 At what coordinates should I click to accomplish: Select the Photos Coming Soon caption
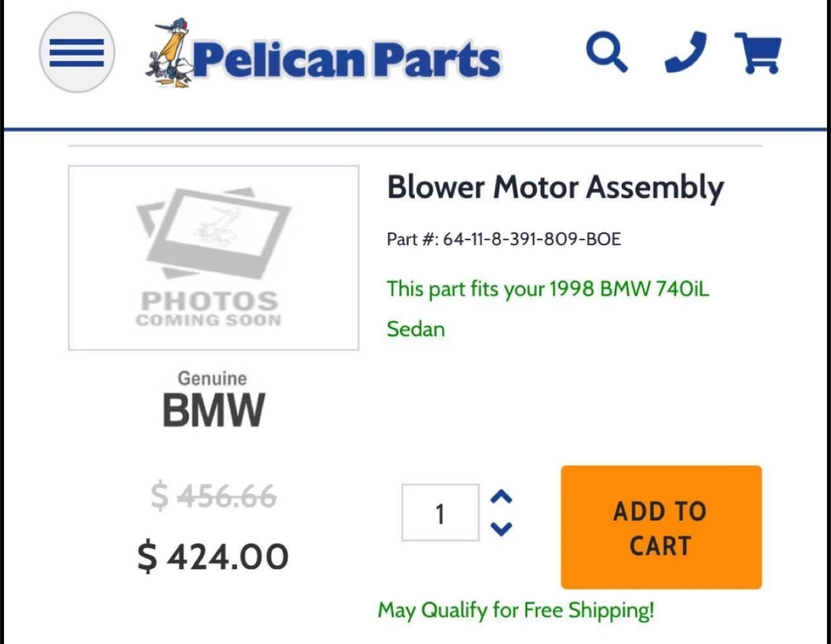(x=209, y=309)
